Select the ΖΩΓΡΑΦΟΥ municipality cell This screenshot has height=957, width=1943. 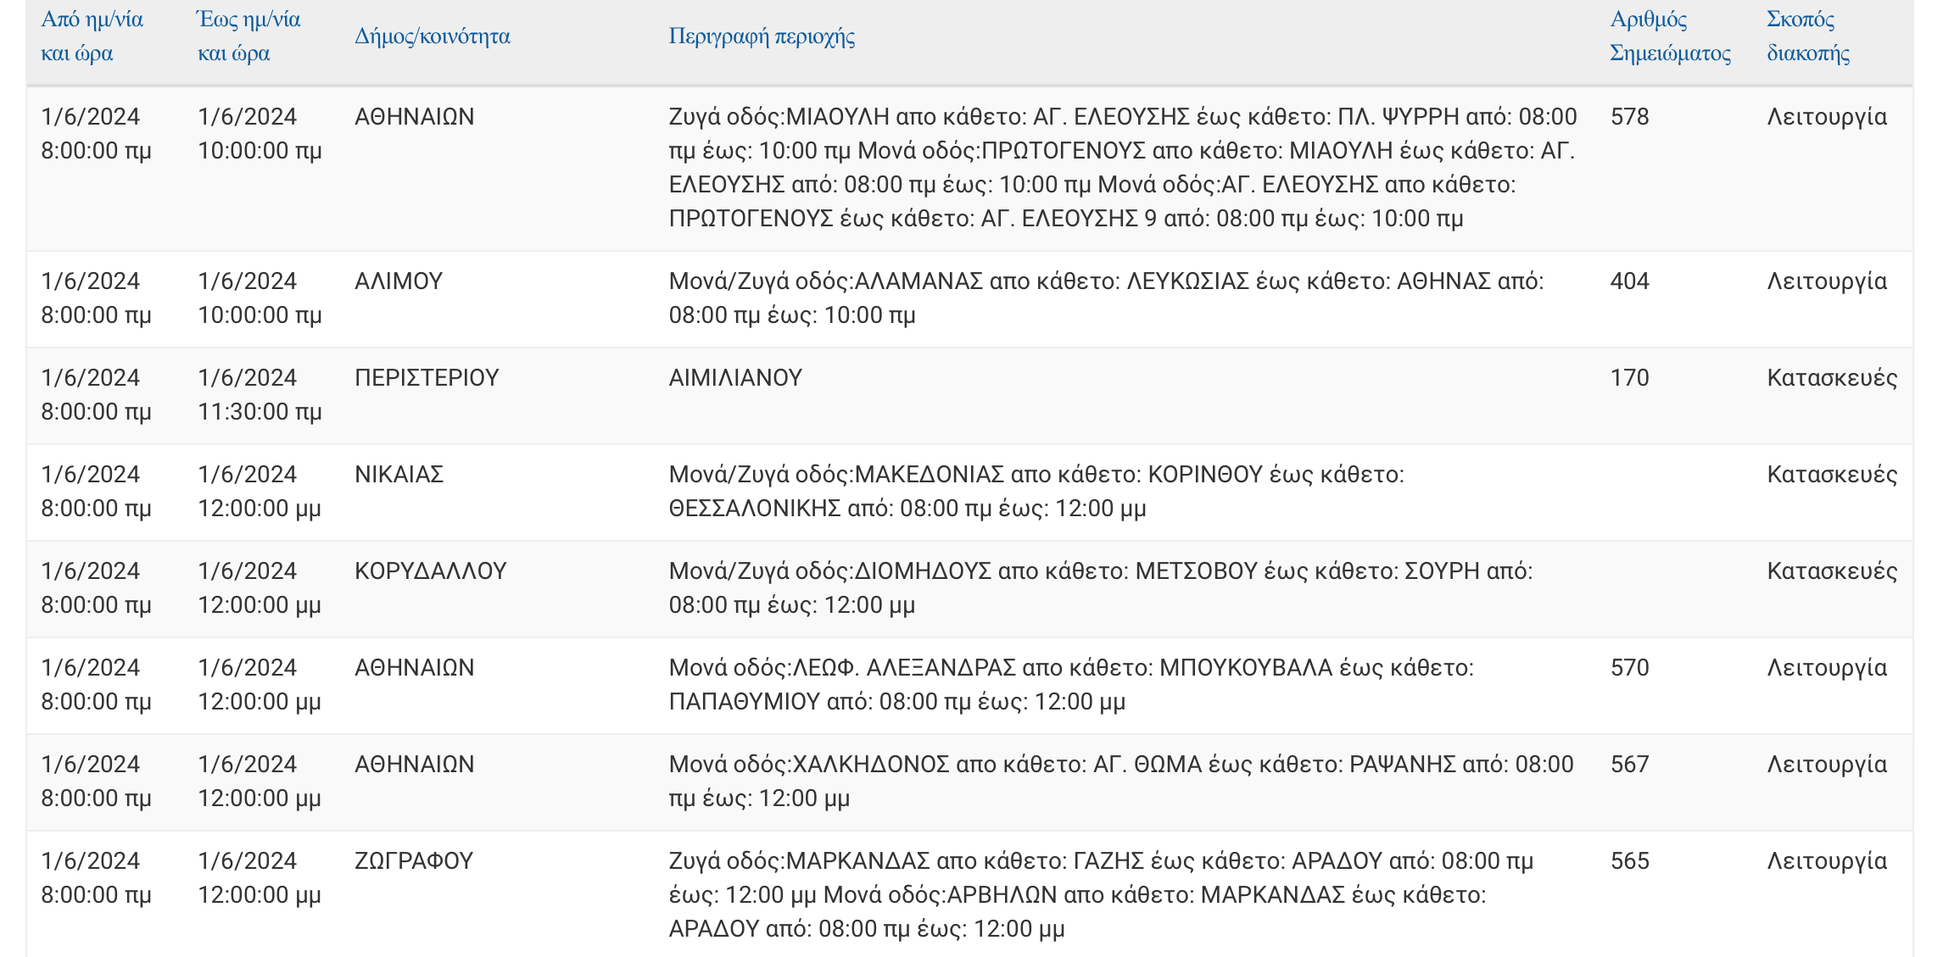(414, 861)
